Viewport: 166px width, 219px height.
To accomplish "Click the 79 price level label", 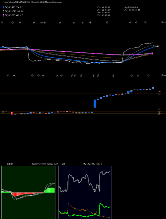I will pos(159,92).
